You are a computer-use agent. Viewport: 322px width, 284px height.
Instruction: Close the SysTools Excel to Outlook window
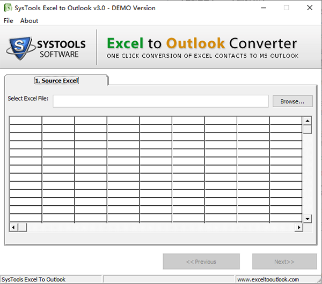pyautogui.click(x=310, y=8)
